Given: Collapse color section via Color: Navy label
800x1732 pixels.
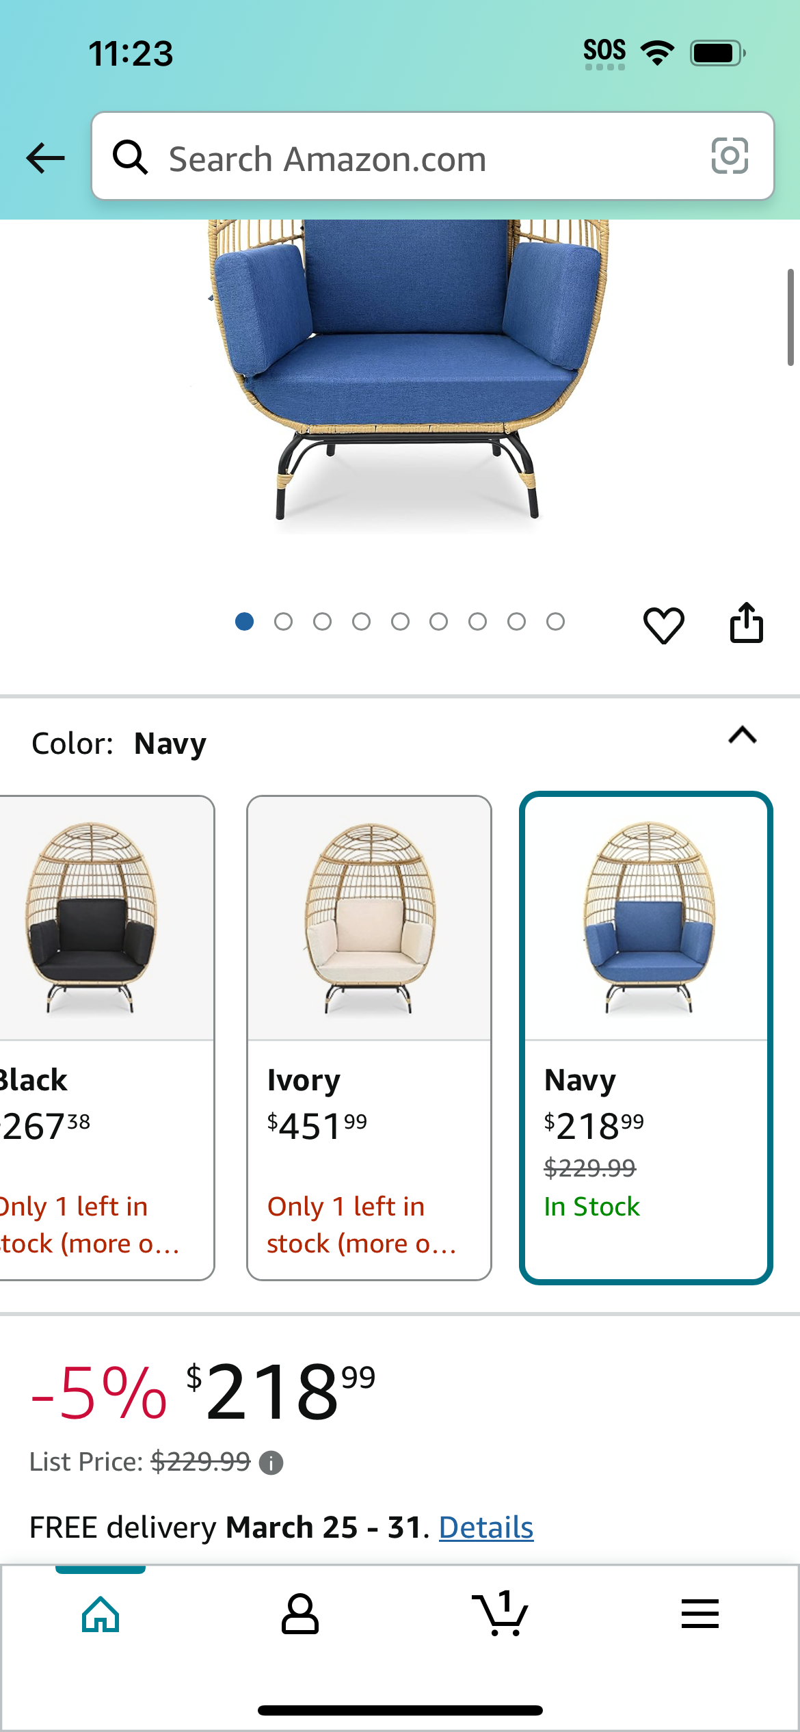Looking at the screenshot, I should coord(119,744).
